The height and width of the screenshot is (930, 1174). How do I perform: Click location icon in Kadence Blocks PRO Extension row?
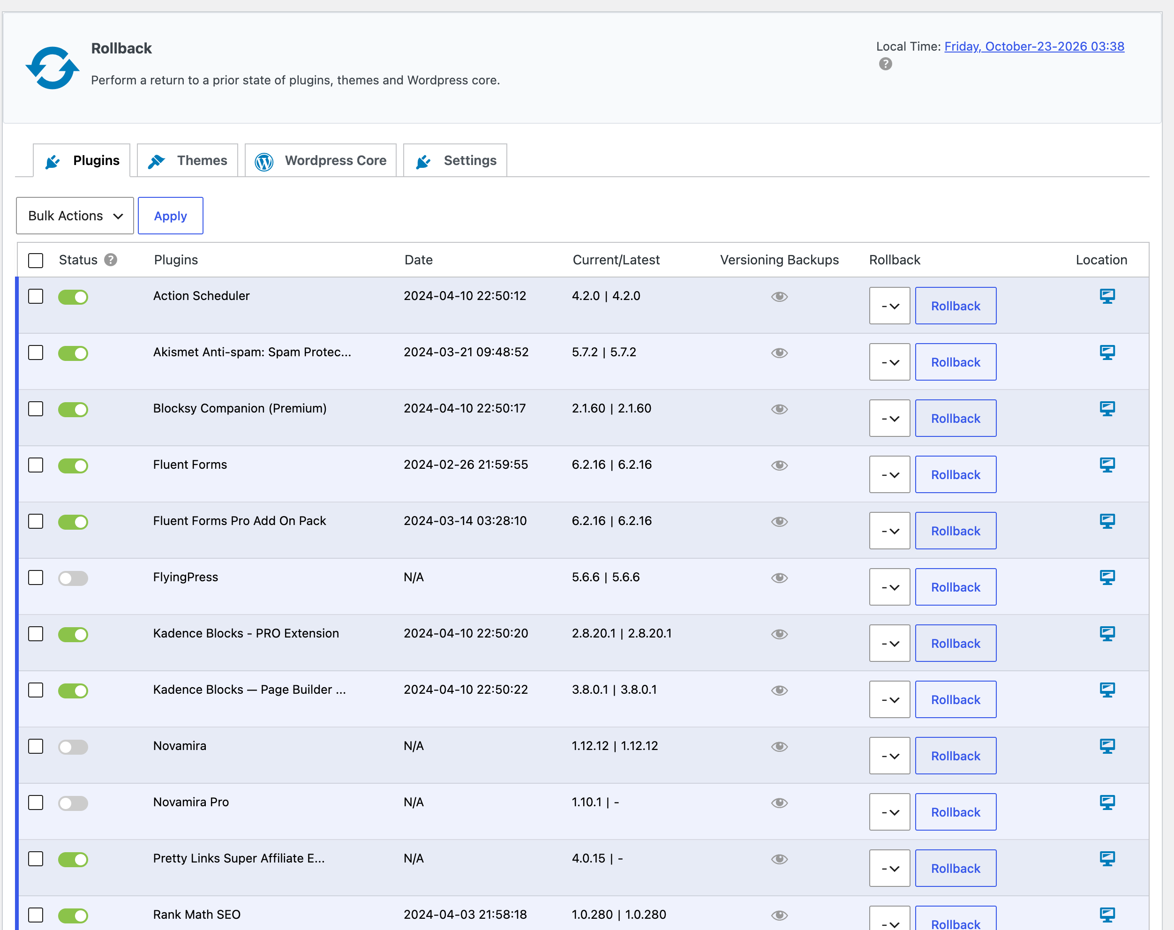1107,634
